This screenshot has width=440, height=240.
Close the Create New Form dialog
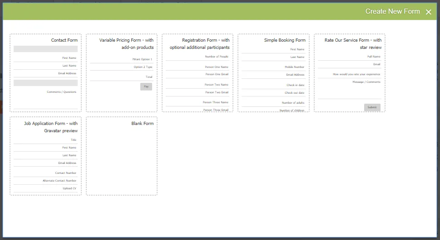(428, 12)
